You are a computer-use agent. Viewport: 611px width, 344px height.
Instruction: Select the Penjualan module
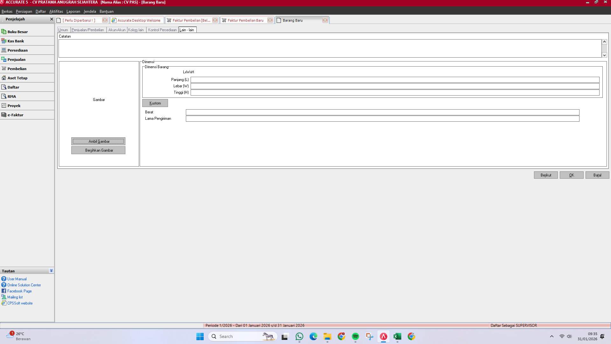(x=16, y=59)
